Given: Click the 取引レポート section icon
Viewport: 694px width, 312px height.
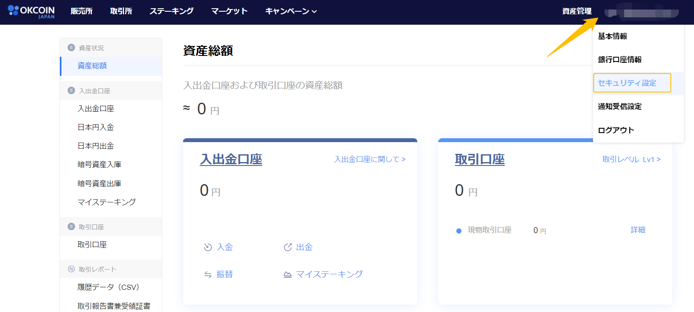Looking at the screenshot, I should 72,269.
